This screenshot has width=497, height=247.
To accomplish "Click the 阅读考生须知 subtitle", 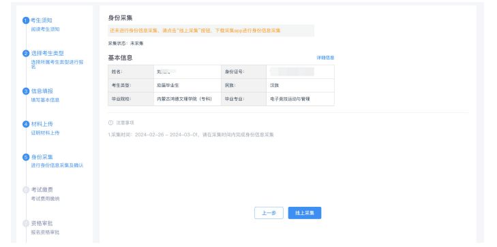I will click(45, 29).
